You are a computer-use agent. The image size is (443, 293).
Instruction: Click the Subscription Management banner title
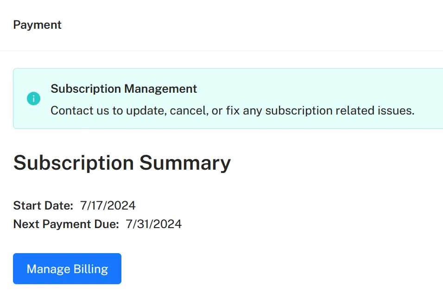124,89
